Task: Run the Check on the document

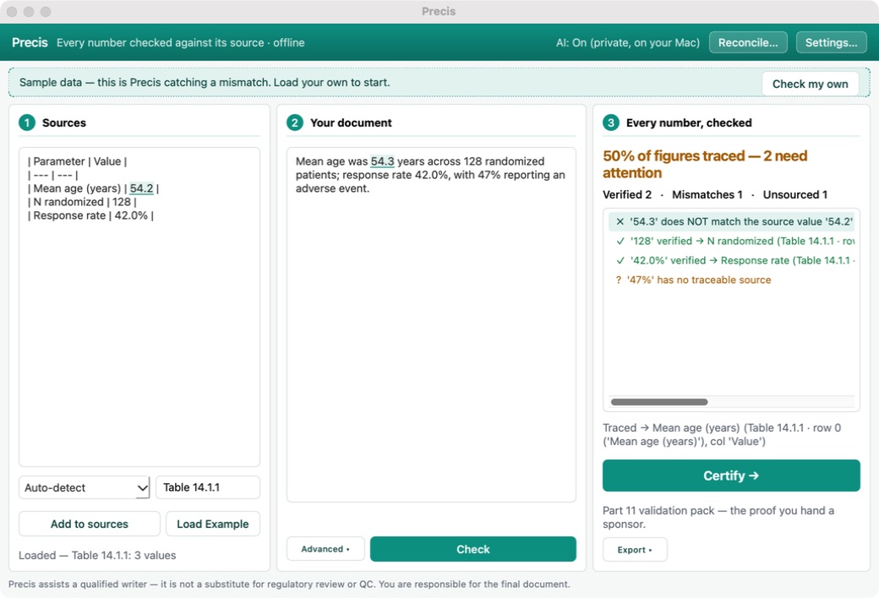Action: pos(472,549)
